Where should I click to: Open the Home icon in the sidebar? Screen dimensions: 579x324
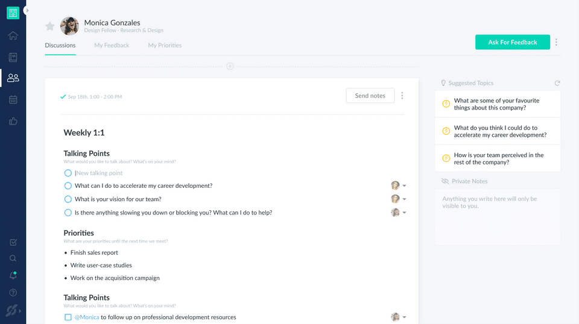[13, 36]
